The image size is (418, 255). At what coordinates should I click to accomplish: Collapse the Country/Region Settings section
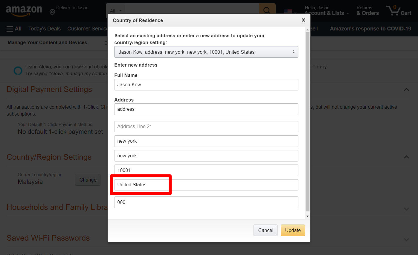[406, 157]
